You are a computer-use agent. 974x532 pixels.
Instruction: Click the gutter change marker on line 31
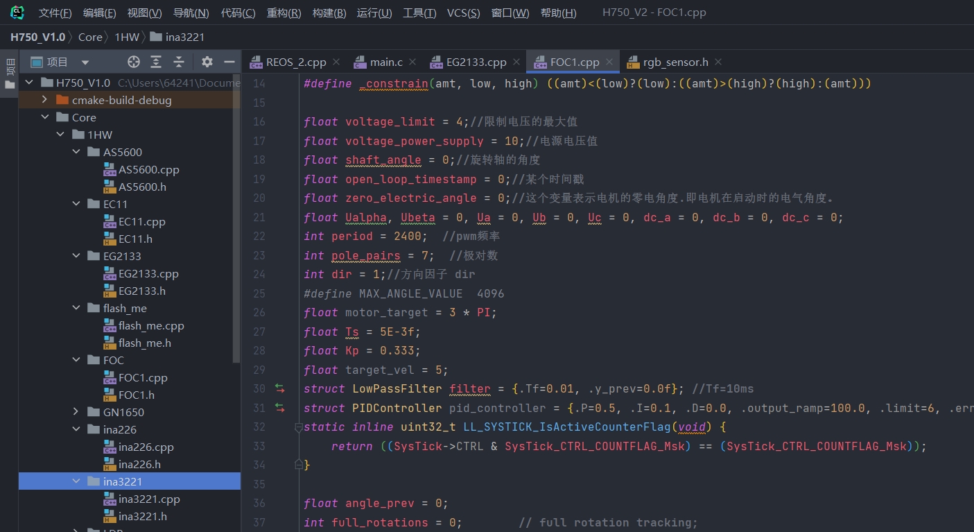pos(280,408)
